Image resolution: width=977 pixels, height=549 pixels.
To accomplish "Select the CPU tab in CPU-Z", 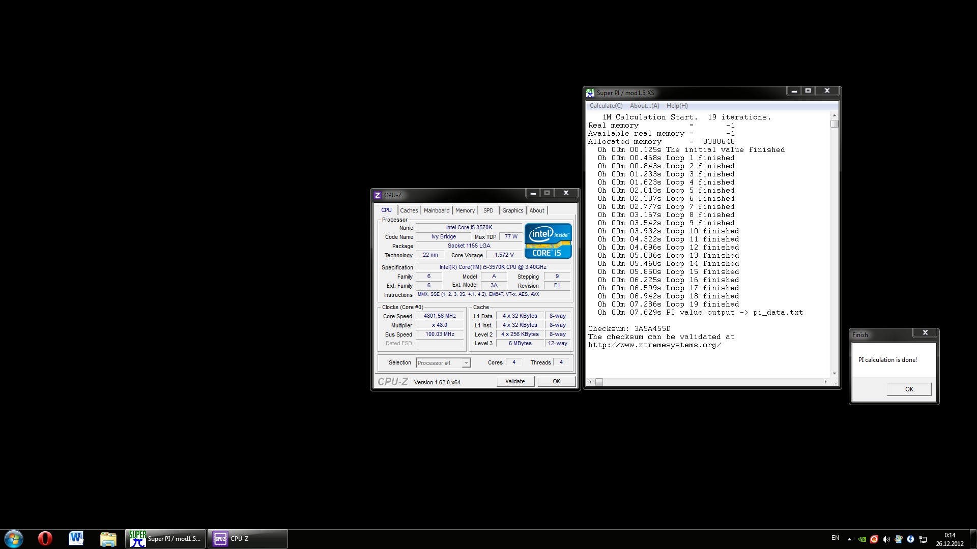I will coord(387,210).
